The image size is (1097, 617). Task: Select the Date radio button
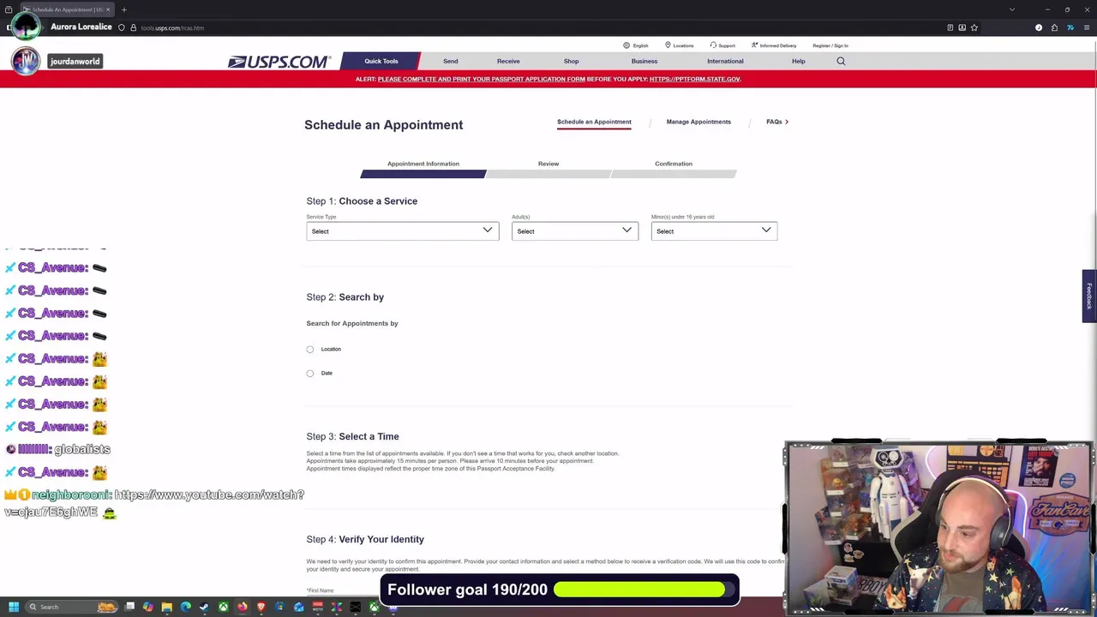click(310, 374)
